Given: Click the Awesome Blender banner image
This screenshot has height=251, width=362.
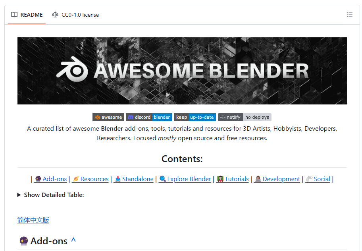Looking at the screenshot, I should (182, 71).
